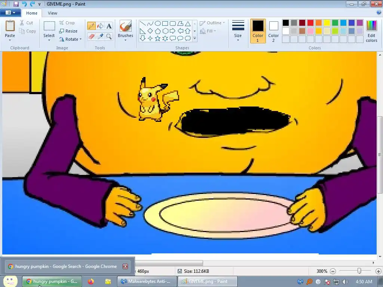
Task: Select the Pencil tool
Action: point(91,26)
